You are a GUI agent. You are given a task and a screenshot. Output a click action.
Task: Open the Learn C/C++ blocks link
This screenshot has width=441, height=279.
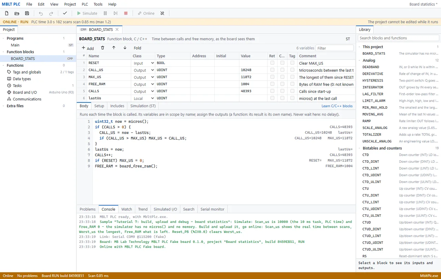pos(337,106)
